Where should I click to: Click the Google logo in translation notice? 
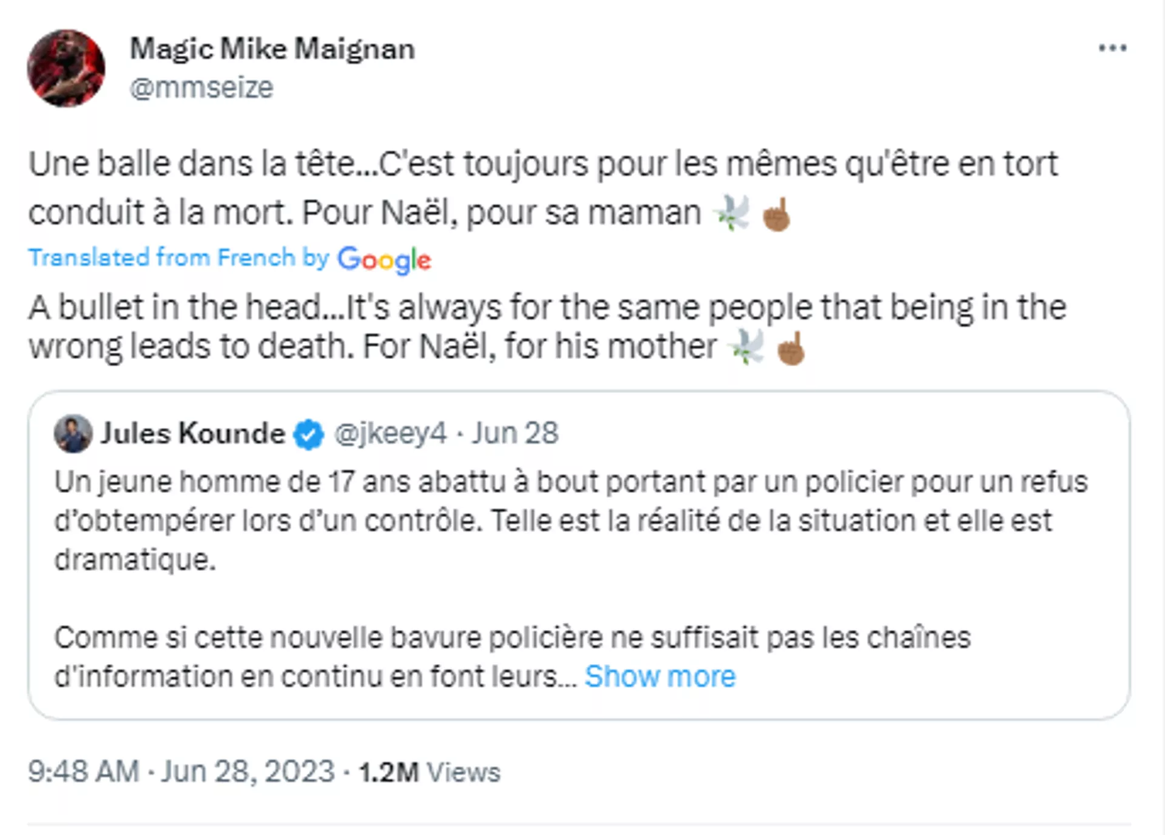(x=384, y=259)
